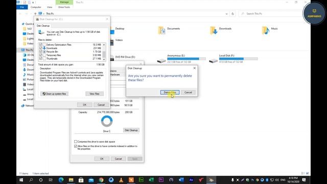Screen dimensions: 327x184
Task: Open the View ribbon tab
Action: pos(50,7)
